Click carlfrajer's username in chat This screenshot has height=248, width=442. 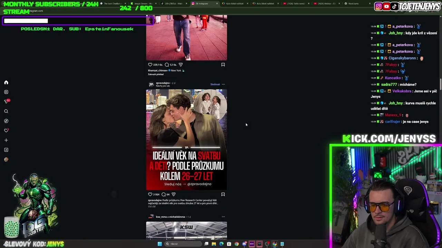[393, 122]
